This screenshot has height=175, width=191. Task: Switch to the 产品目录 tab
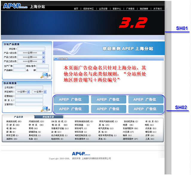click(x=19, y=117)
